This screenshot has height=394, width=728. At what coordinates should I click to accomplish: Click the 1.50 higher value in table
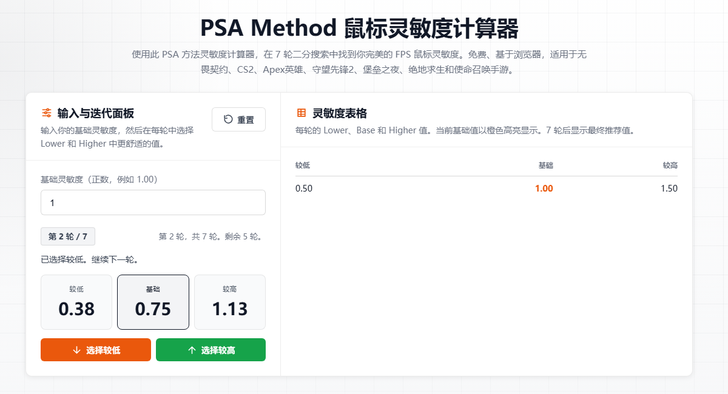pos(669,189)
